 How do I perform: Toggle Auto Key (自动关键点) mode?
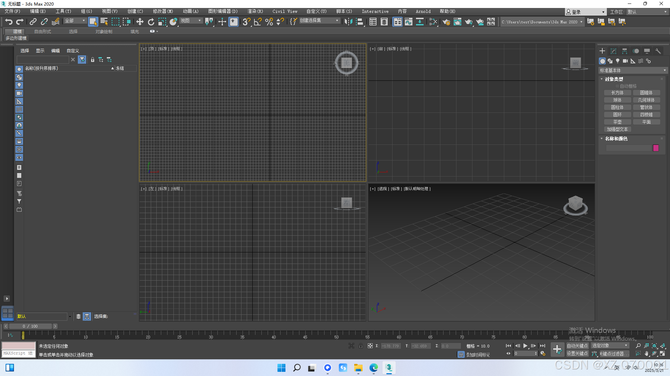tap(577, 346)
